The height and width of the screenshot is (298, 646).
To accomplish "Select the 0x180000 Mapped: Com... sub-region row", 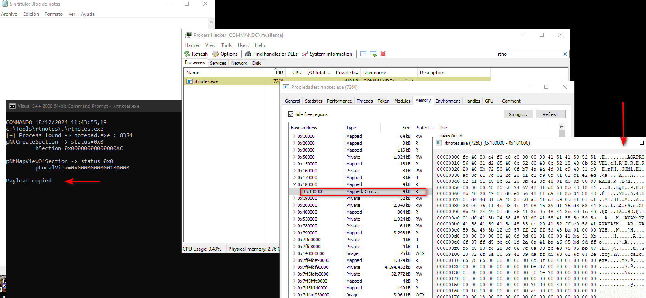I will (363, 191).
